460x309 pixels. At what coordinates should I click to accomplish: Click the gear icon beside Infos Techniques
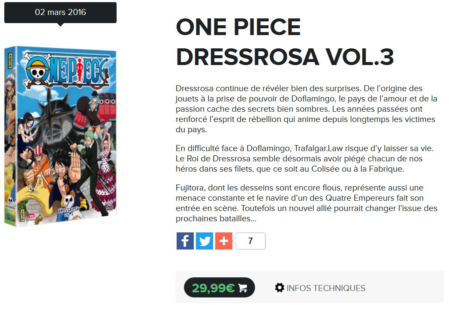[280, 288]
